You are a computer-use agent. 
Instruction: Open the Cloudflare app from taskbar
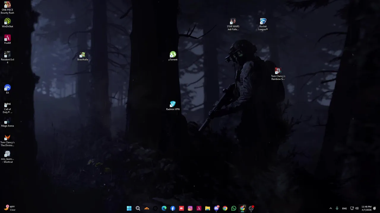147,208
